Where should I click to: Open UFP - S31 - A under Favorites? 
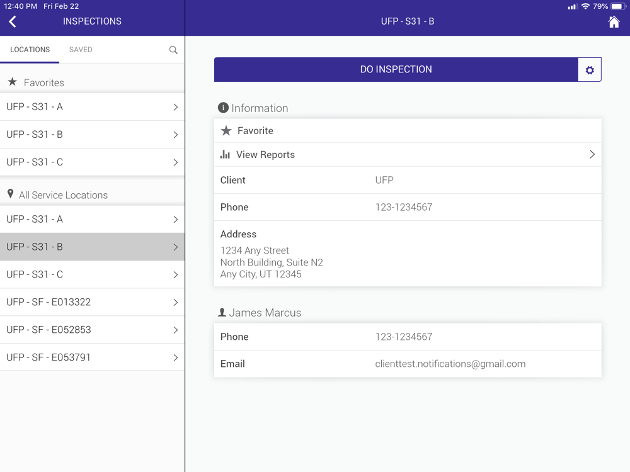(x=92, y=107)
